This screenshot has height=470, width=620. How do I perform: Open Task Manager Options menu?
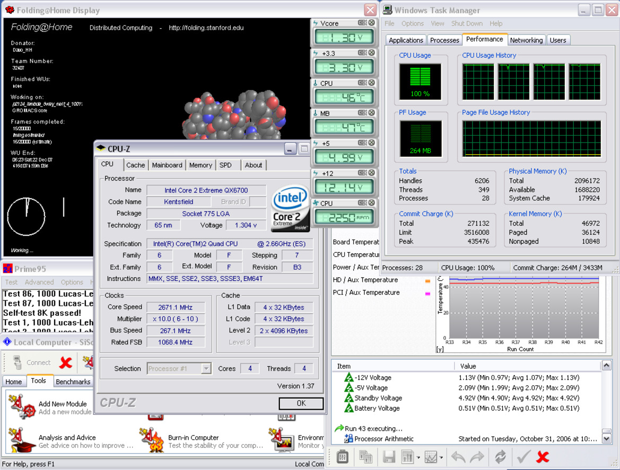tap(413, 23)
